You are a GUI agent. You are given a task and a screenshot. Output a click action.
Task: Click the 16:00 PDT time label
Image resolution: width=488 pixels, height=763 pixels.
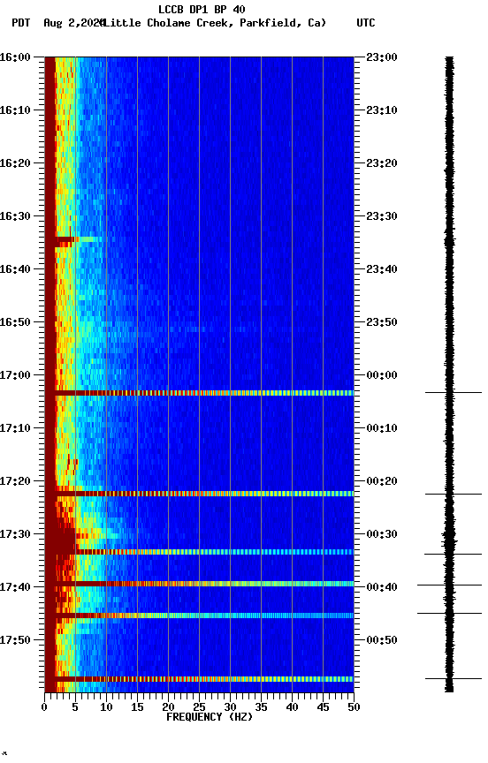coord(15,57)
